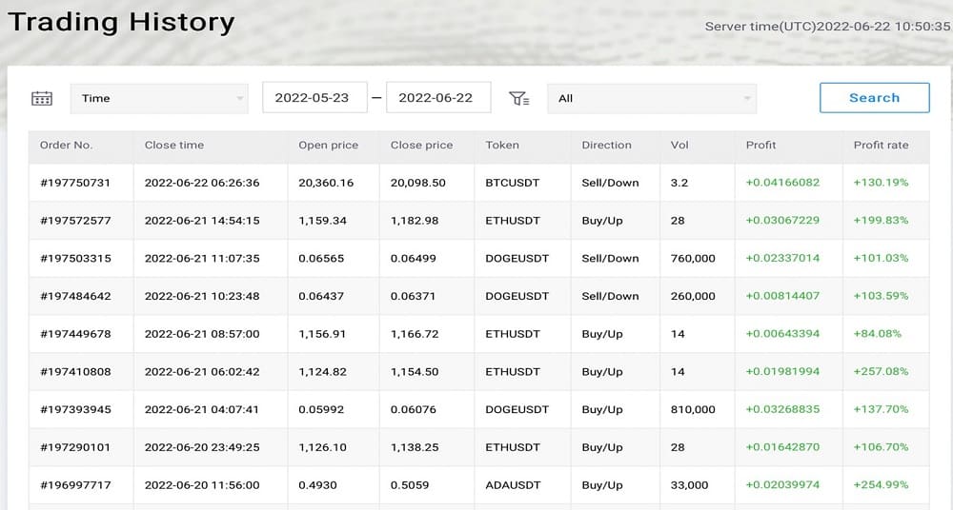
Task: Click open price 0.4930
Action: [x=318, y=485]
